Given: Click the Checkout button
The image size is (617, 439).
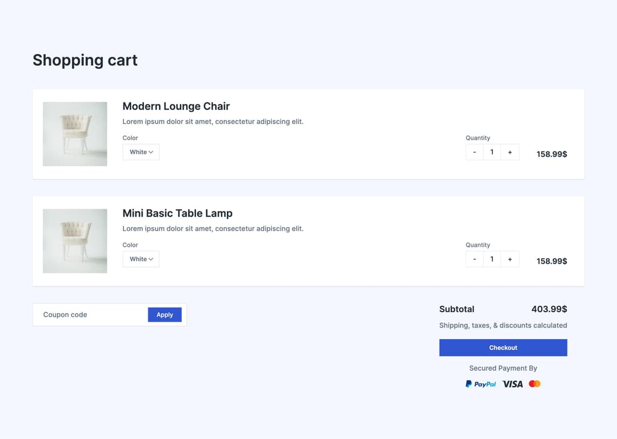Looking at the screenshot, I should 503,347.
